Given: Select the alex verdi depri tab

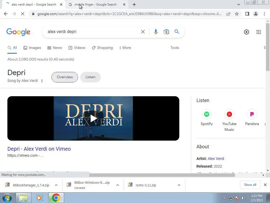Looking at the screenshot, I should 33,4.
